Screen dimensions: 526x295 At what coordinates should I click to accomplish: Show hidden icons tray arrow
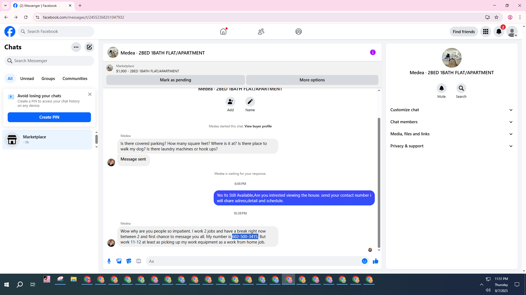pyautogui.click(x=481, y=285)
